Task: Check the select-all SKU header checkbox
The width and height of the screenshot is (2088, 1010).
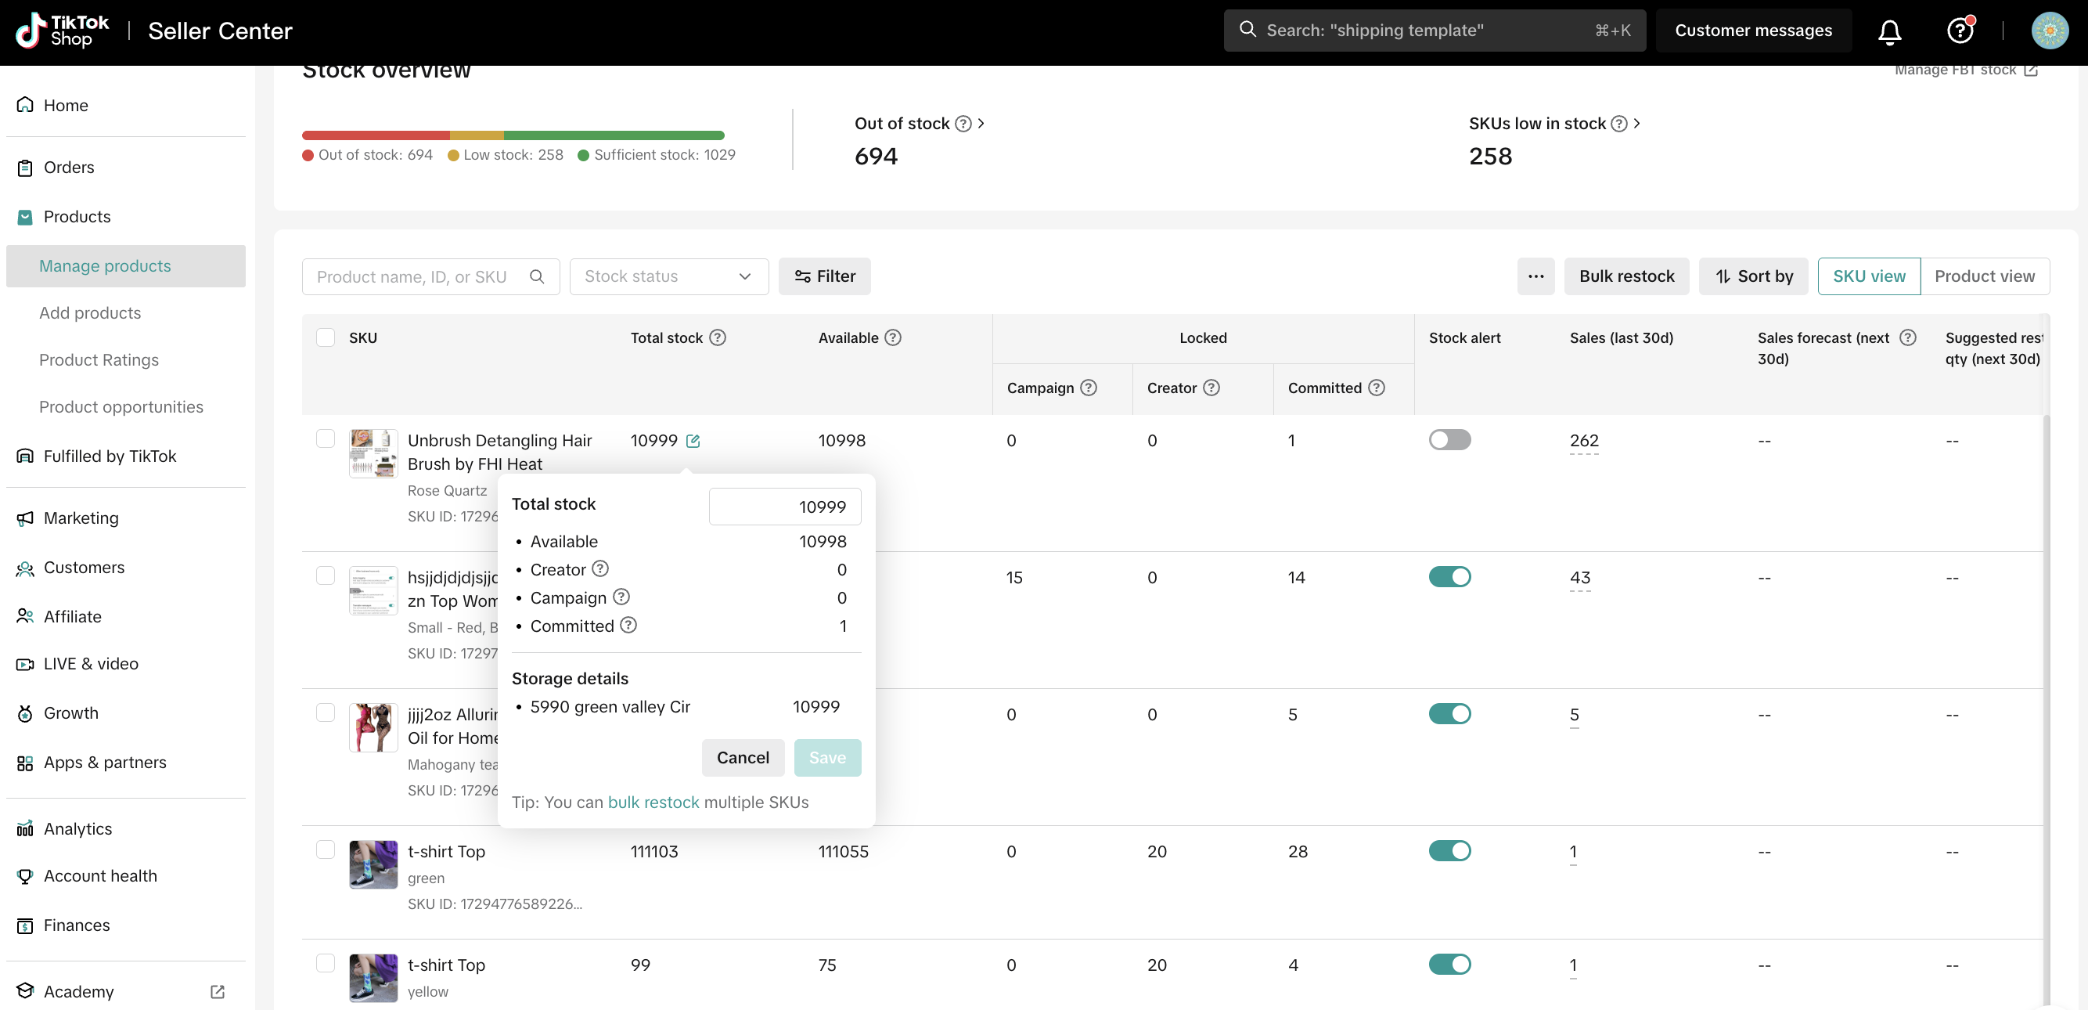Action: [325, 338]
